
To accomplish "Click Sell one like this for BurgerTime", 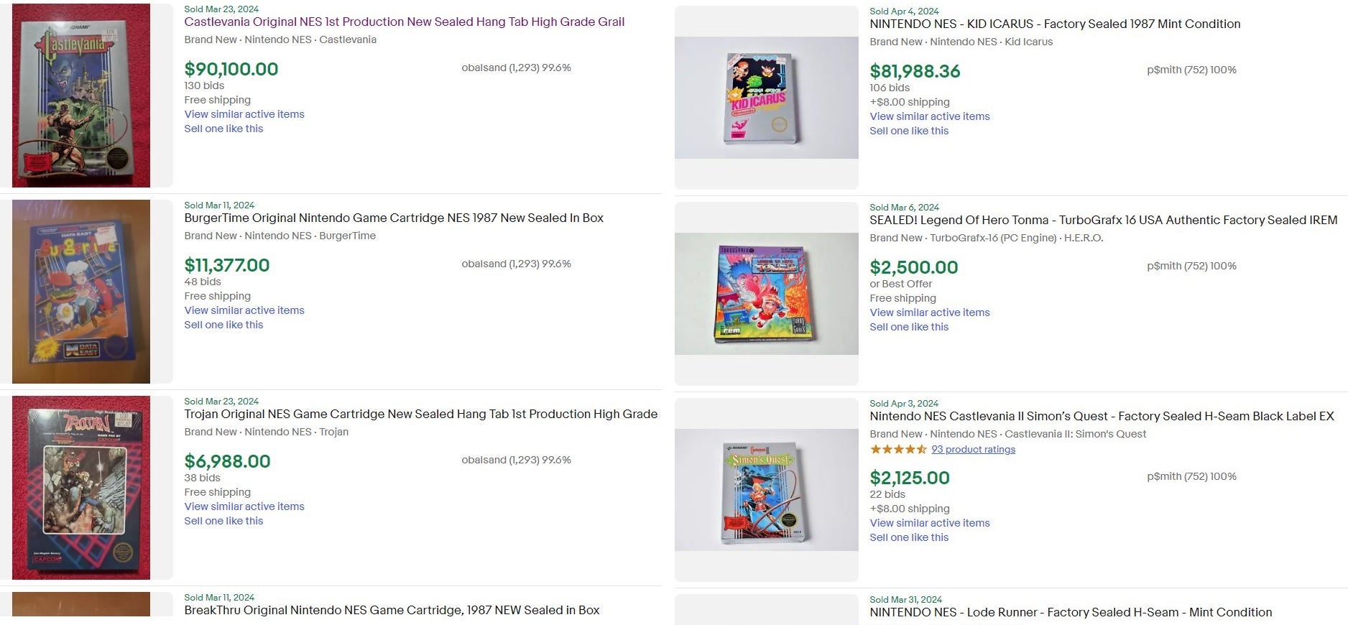I will 223,325.
